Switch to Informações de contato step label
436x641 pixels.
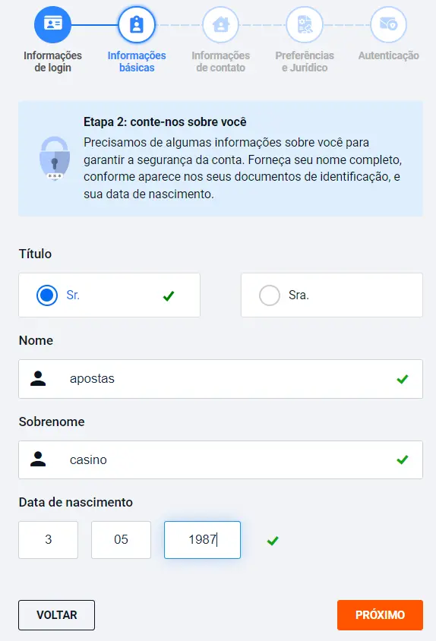pyautogui.click(x=220, y=62)
